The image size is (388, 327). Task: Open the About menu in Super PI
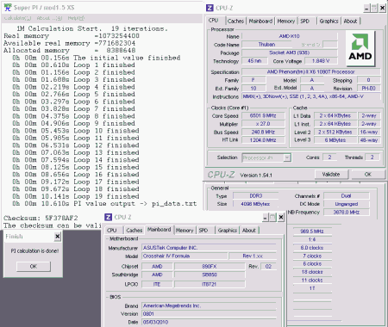tap(49, 18)
